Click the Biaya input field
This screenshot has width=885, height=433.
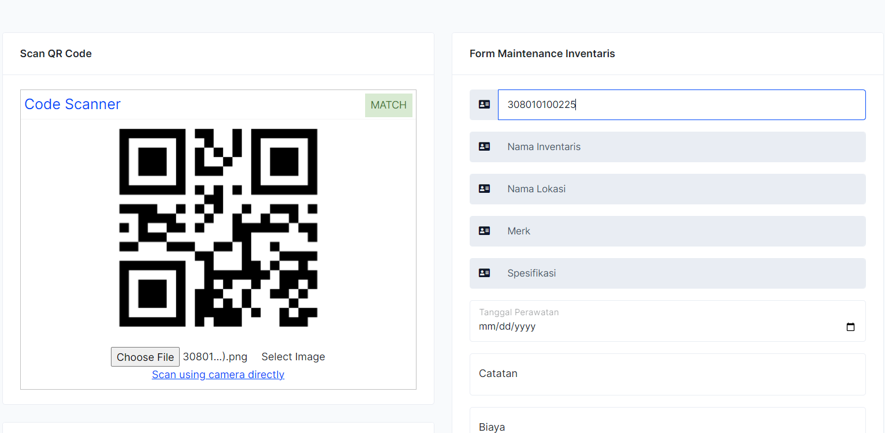(x=667, y=420)
